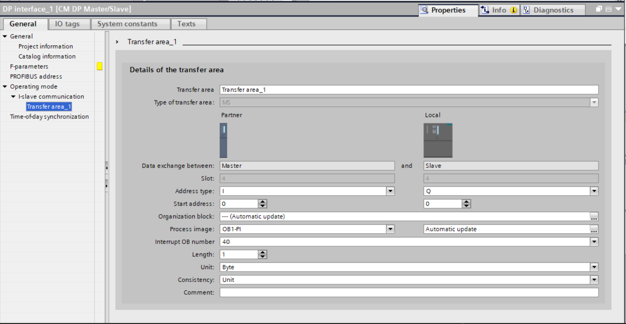Click the yellow F-parameters marker

100,66
